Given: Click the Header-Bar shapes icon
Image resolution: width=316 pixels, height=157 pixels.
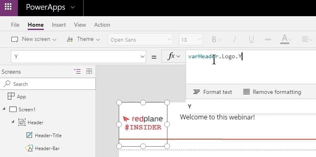Looking at the screenshot, I should pyautogui.click(x=29, y=149).
